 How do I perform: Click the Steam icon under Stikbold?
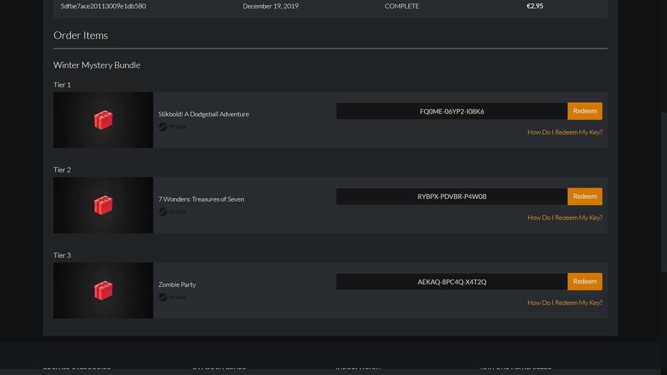(163, 127)
